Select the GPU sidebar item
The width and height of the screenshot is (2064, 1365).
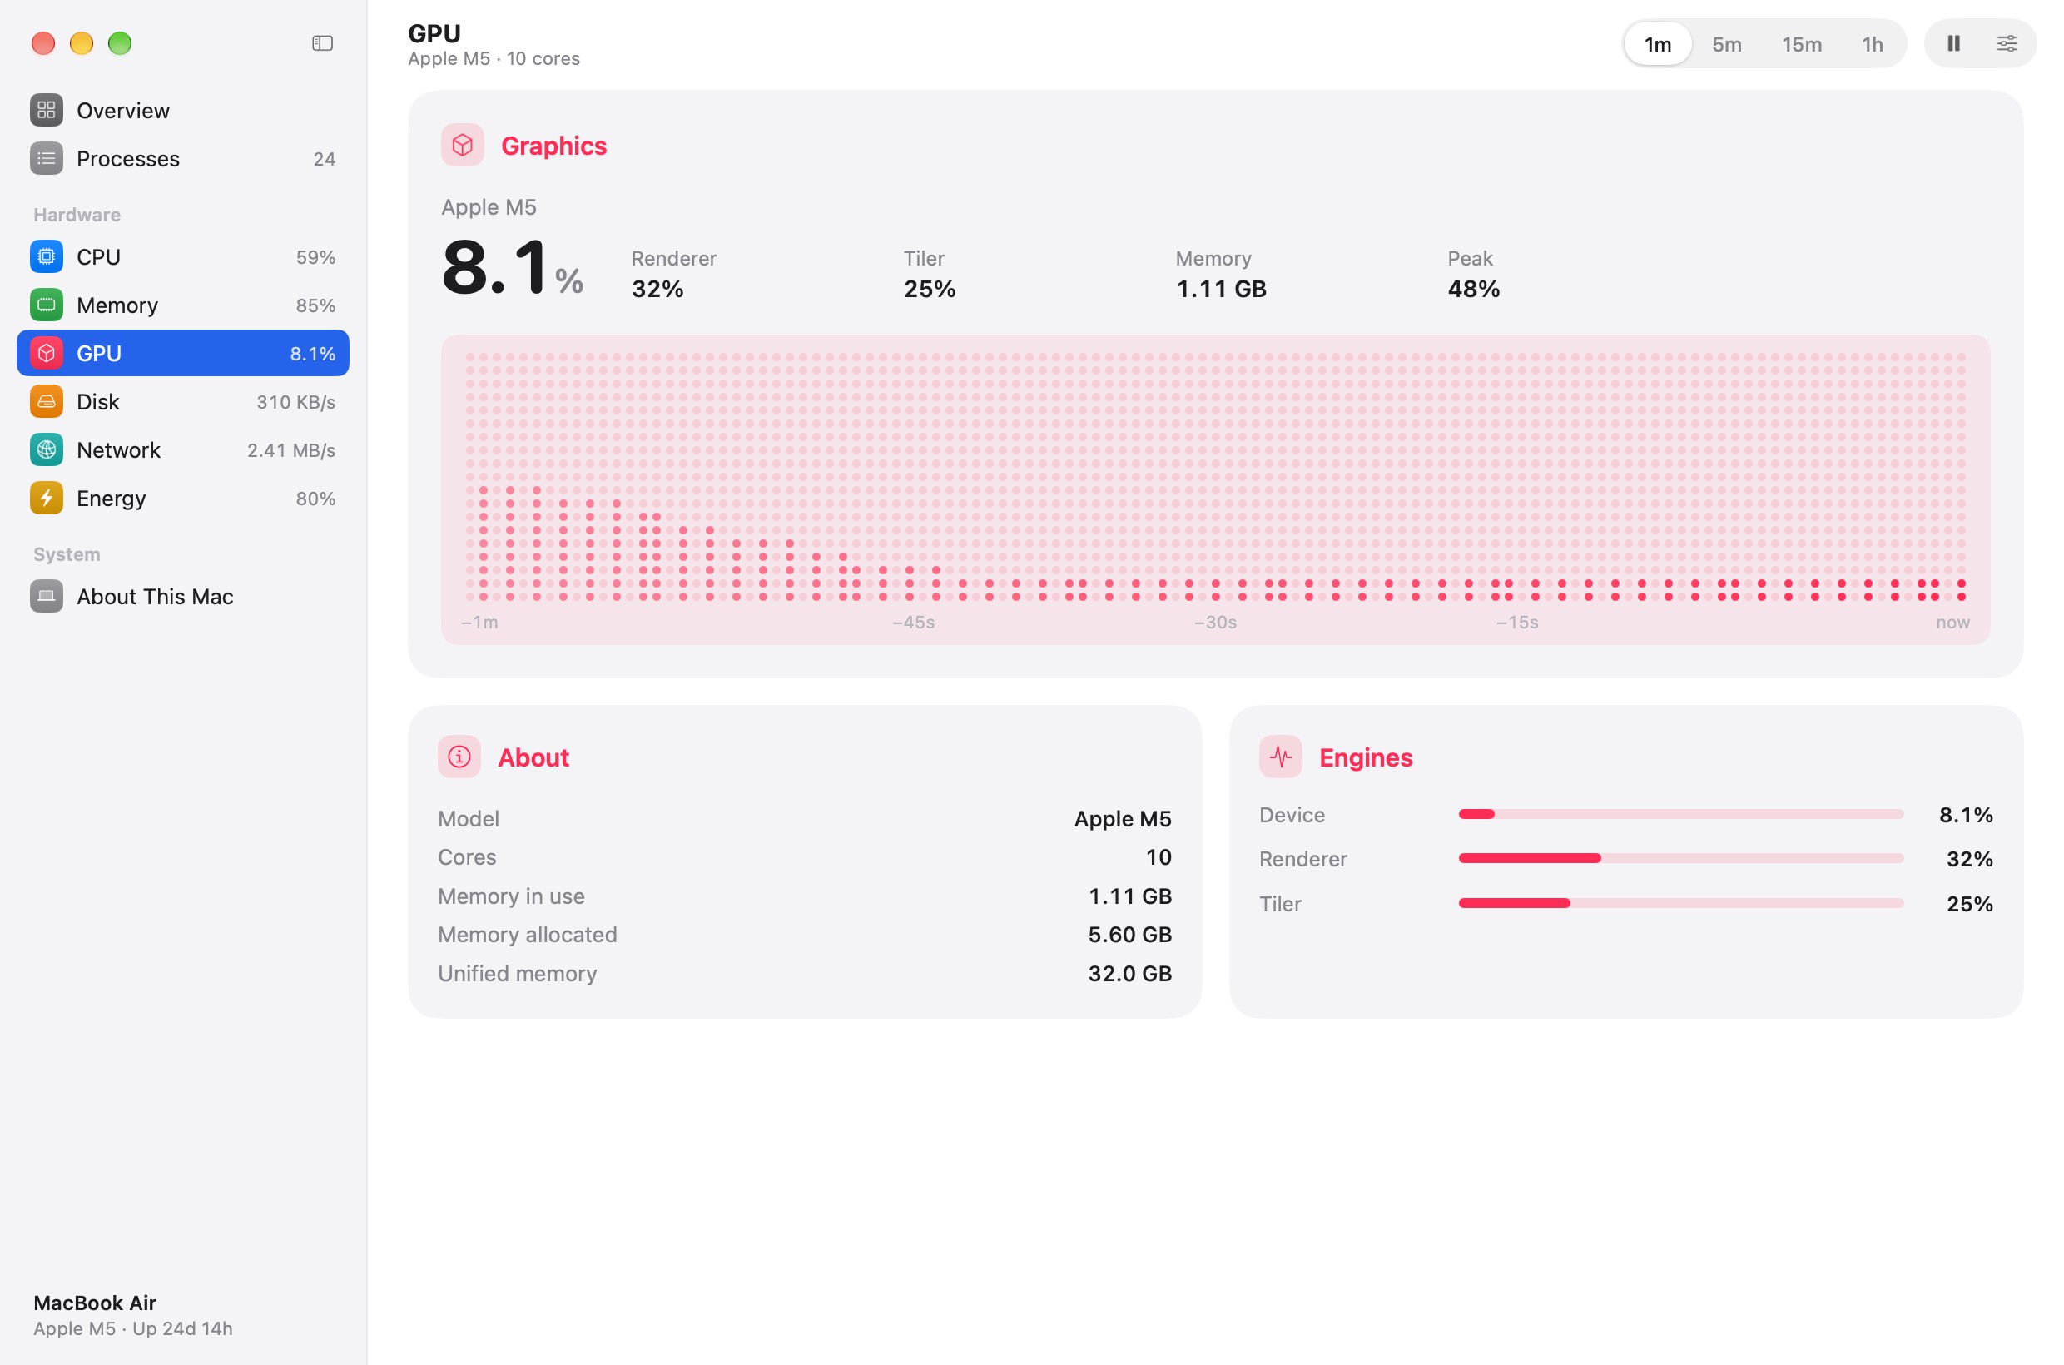(x=183, y=354)
